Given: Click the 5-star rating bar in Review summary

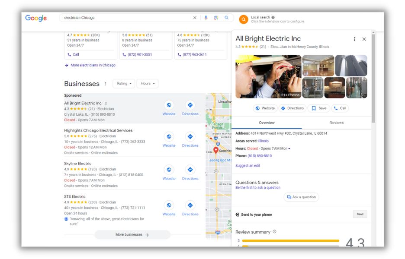Looking at the screenshot, I should [291, 241].
